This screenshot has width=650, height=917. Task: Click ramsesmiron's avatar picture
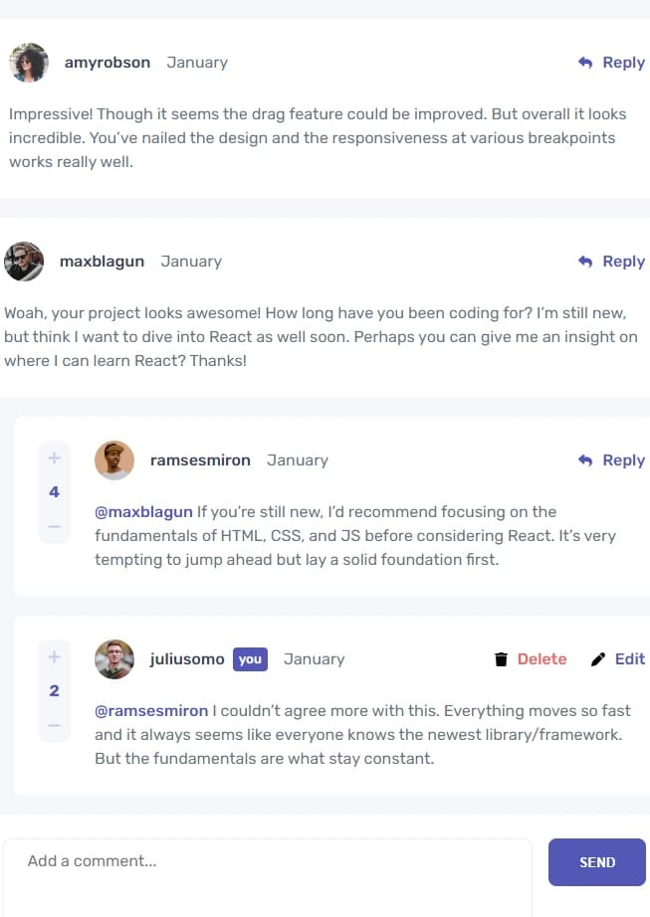coord(114,460)
